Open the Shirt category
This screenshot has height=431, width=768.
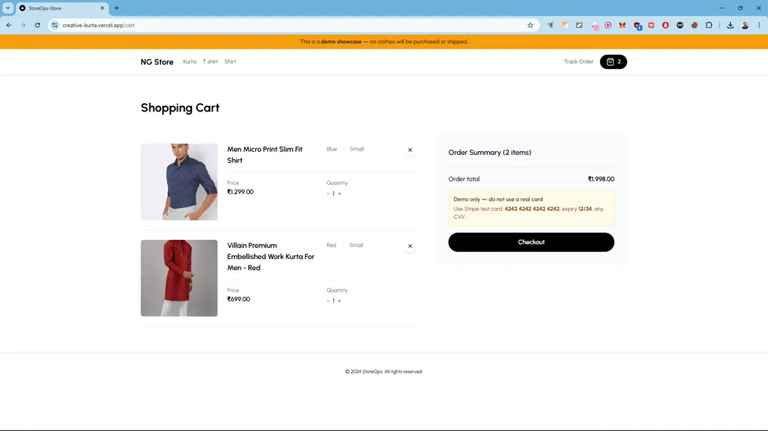click(230, 62)
